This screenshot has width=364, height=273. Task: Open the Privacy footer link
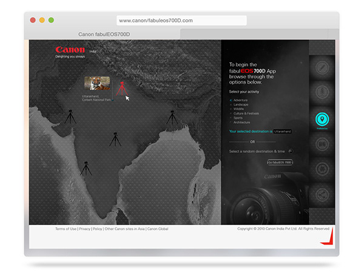[84, 229]
